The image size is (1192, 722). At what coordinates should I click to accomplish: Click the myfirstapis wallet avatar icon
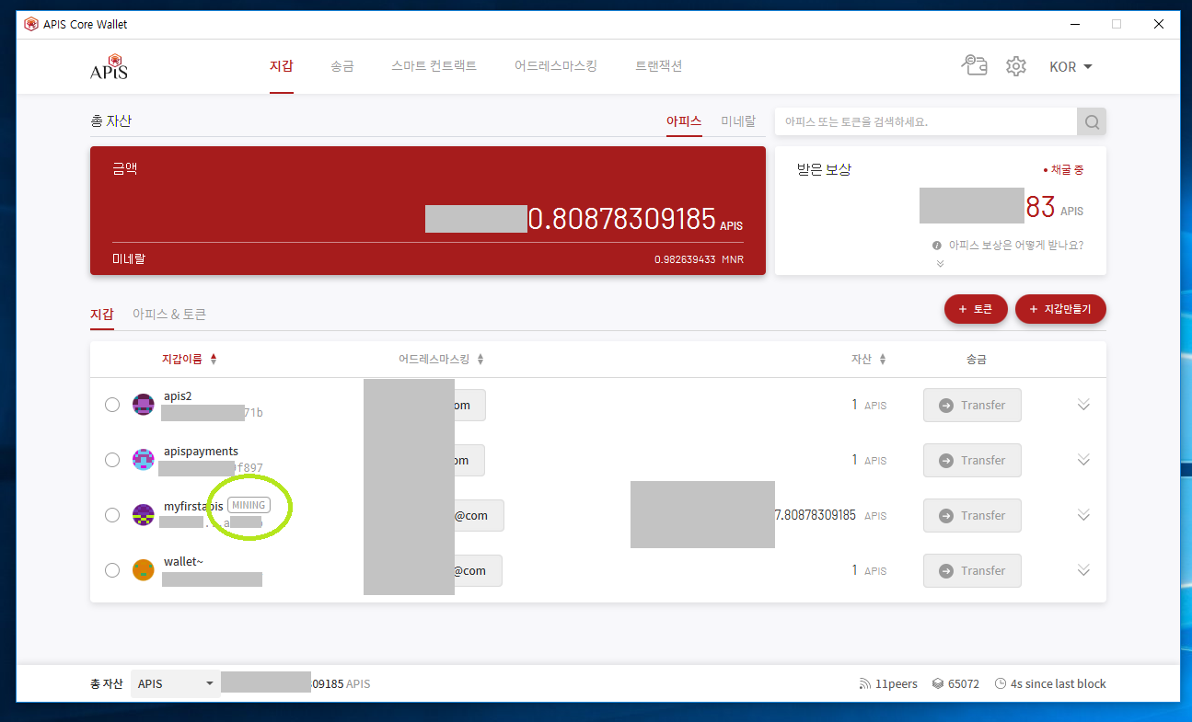[x=143, y=515]
